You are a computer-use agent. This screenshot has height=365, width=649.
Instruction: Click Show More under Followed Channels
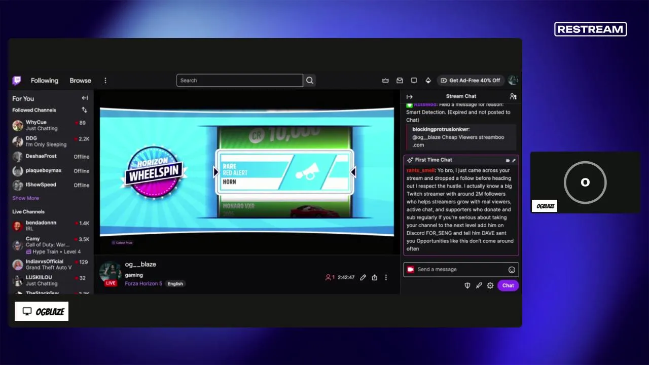click(x=25, y=198)
